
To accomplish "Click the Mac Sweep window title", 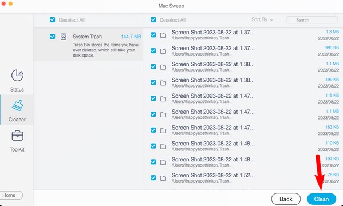I will pyautogui.click(x=171, y=6).
